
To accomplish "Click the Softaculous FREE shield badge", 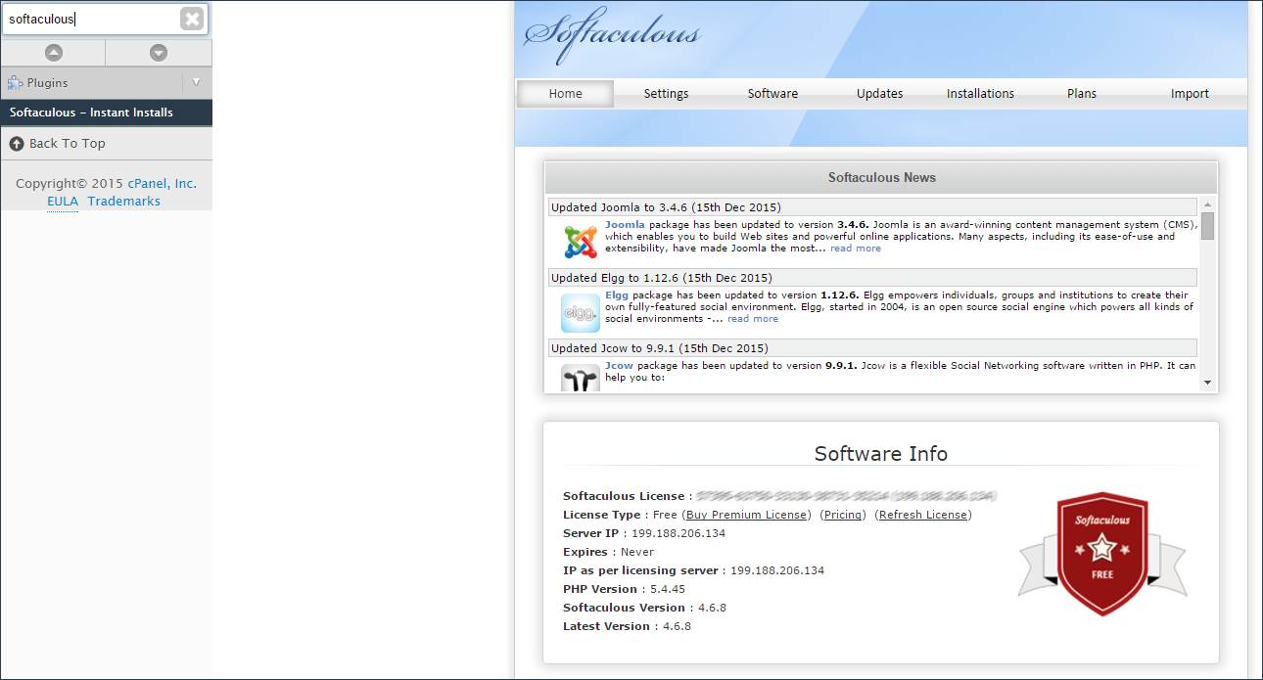I will 1102,554.
